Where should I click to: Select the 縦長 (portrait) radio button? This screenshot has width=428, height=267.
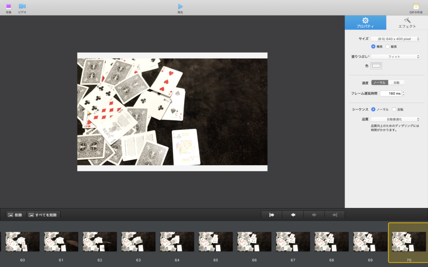[387, 47]
